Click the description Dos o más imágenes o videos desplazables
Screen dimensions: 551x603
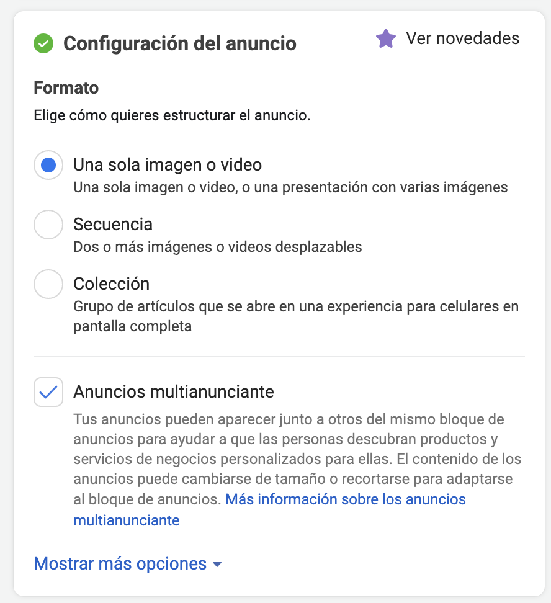(x=217, y=247)
